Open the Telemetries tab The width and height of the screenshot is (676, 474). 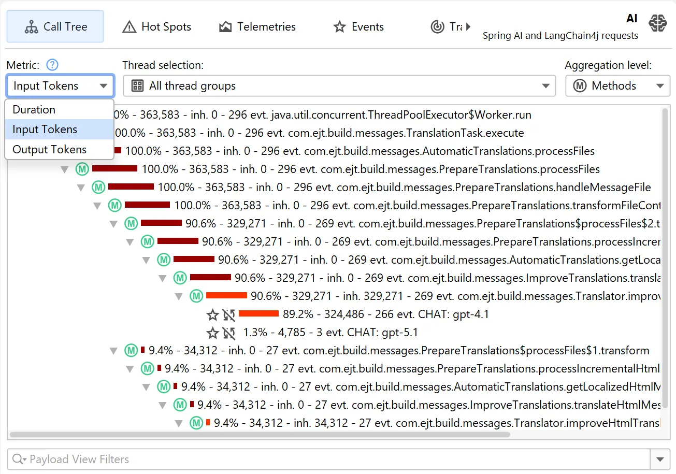[257, 27]
